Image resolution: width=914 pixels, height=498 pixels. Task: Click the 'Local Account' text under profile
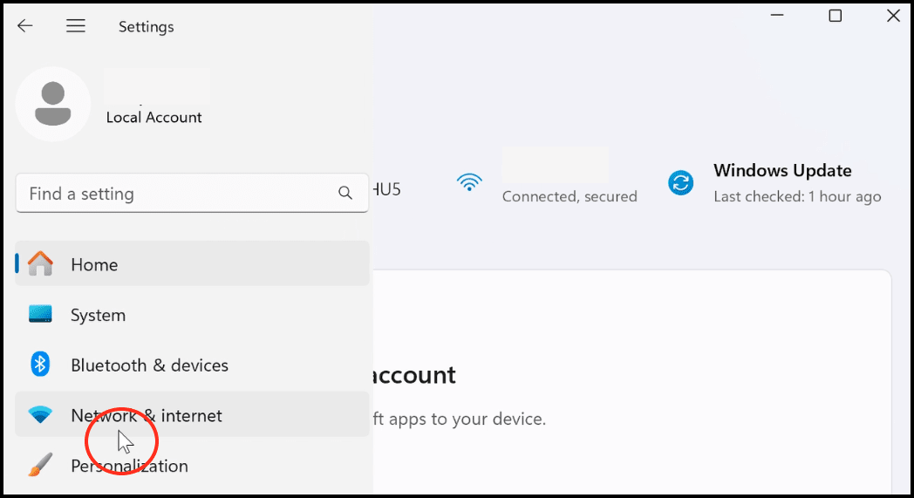point(153,118)
